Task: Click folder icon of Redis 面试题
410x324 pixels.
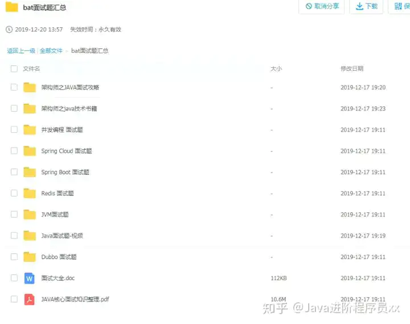Action: [30, 193]
